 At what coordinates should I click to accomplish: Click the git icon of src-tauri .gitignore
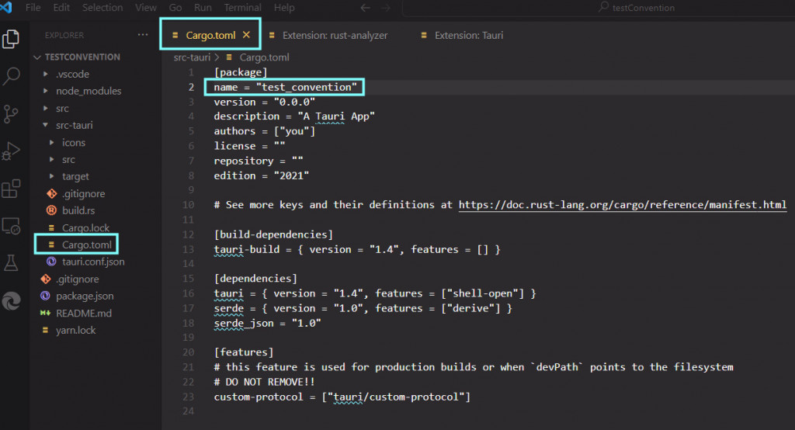52,193
